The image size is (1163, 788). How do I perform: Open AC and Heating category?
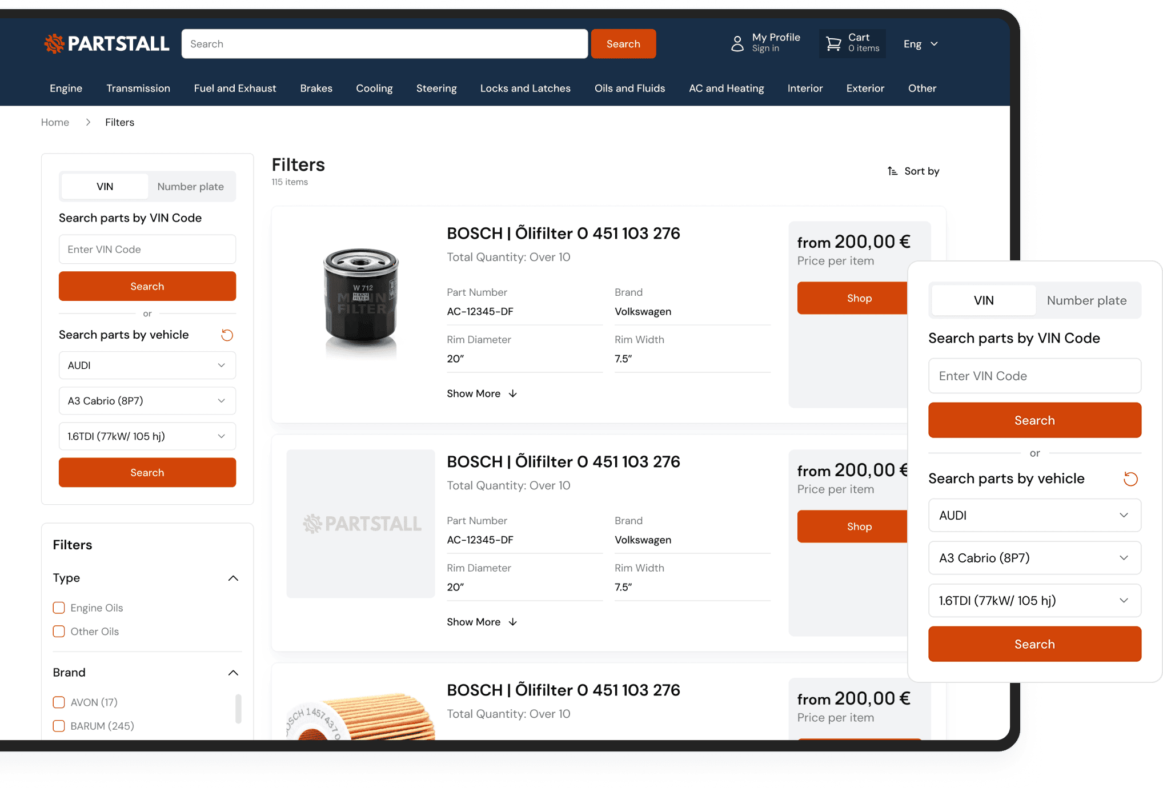tap(726, 88)
